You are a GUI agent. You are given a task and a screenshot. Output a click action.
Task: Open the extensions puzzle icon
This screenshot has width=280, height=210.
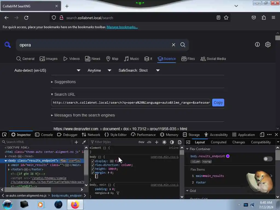tap(264, 17)
